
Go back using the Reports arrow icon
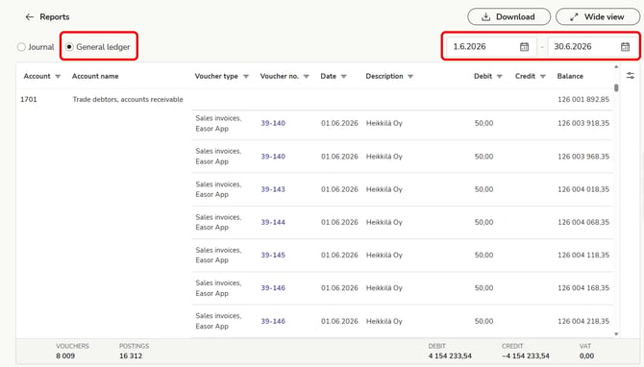point(29,17)
